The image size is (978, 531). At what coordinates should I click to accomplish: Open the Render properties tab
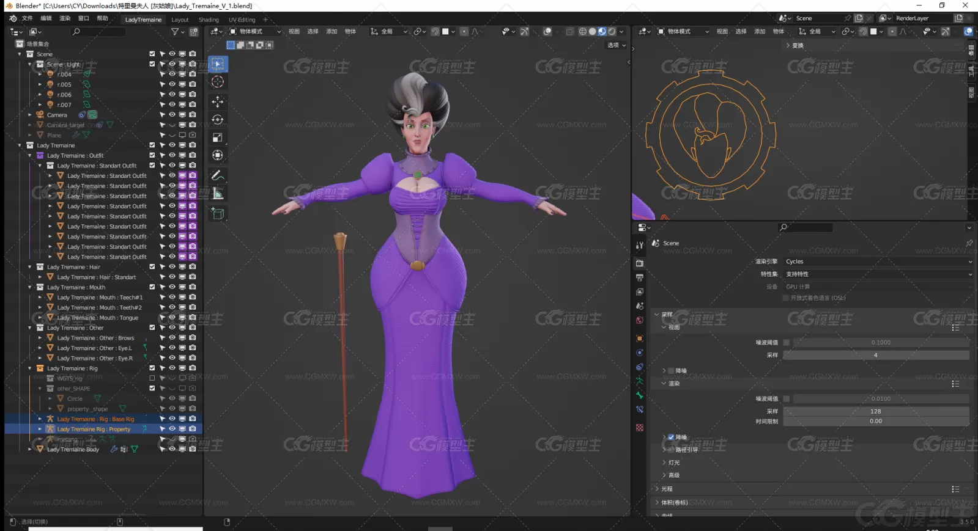[x=640, y=263]
